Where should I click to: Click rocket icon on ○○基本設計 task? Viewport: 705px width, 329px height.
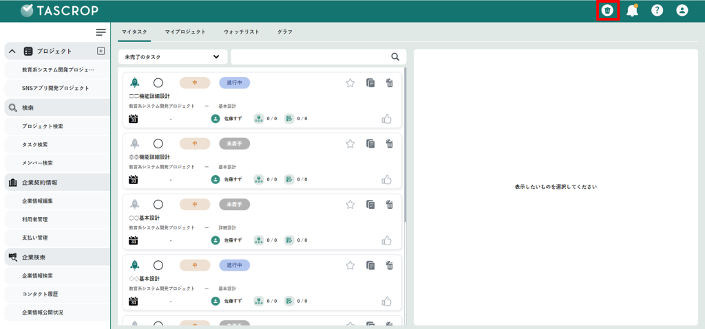pos(134,204)
